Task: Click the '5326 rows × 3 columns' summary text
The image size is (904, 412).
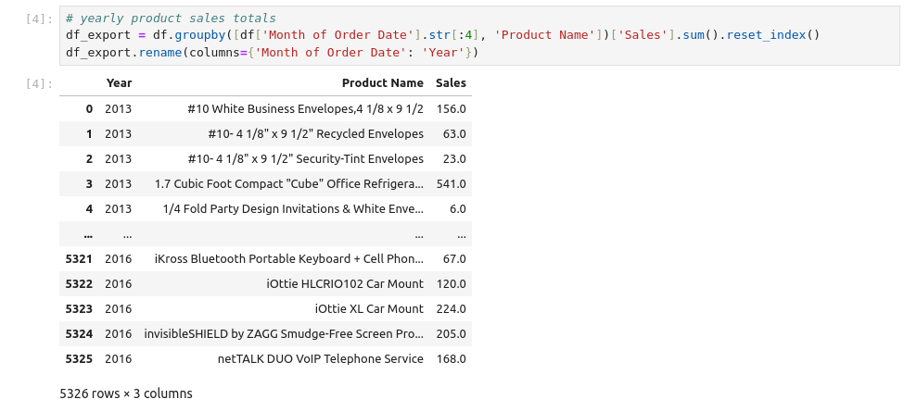Action: tap(126, 393)
